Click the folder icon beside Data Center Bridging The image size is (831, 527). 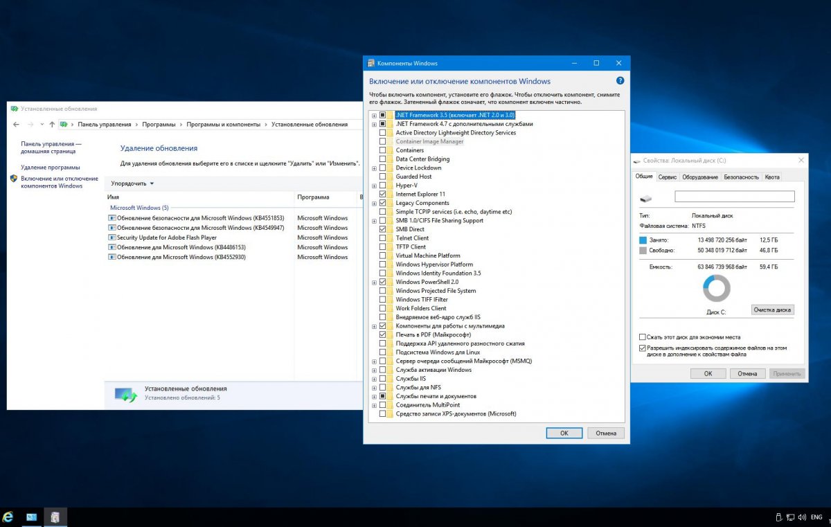[x=391, y=159]
